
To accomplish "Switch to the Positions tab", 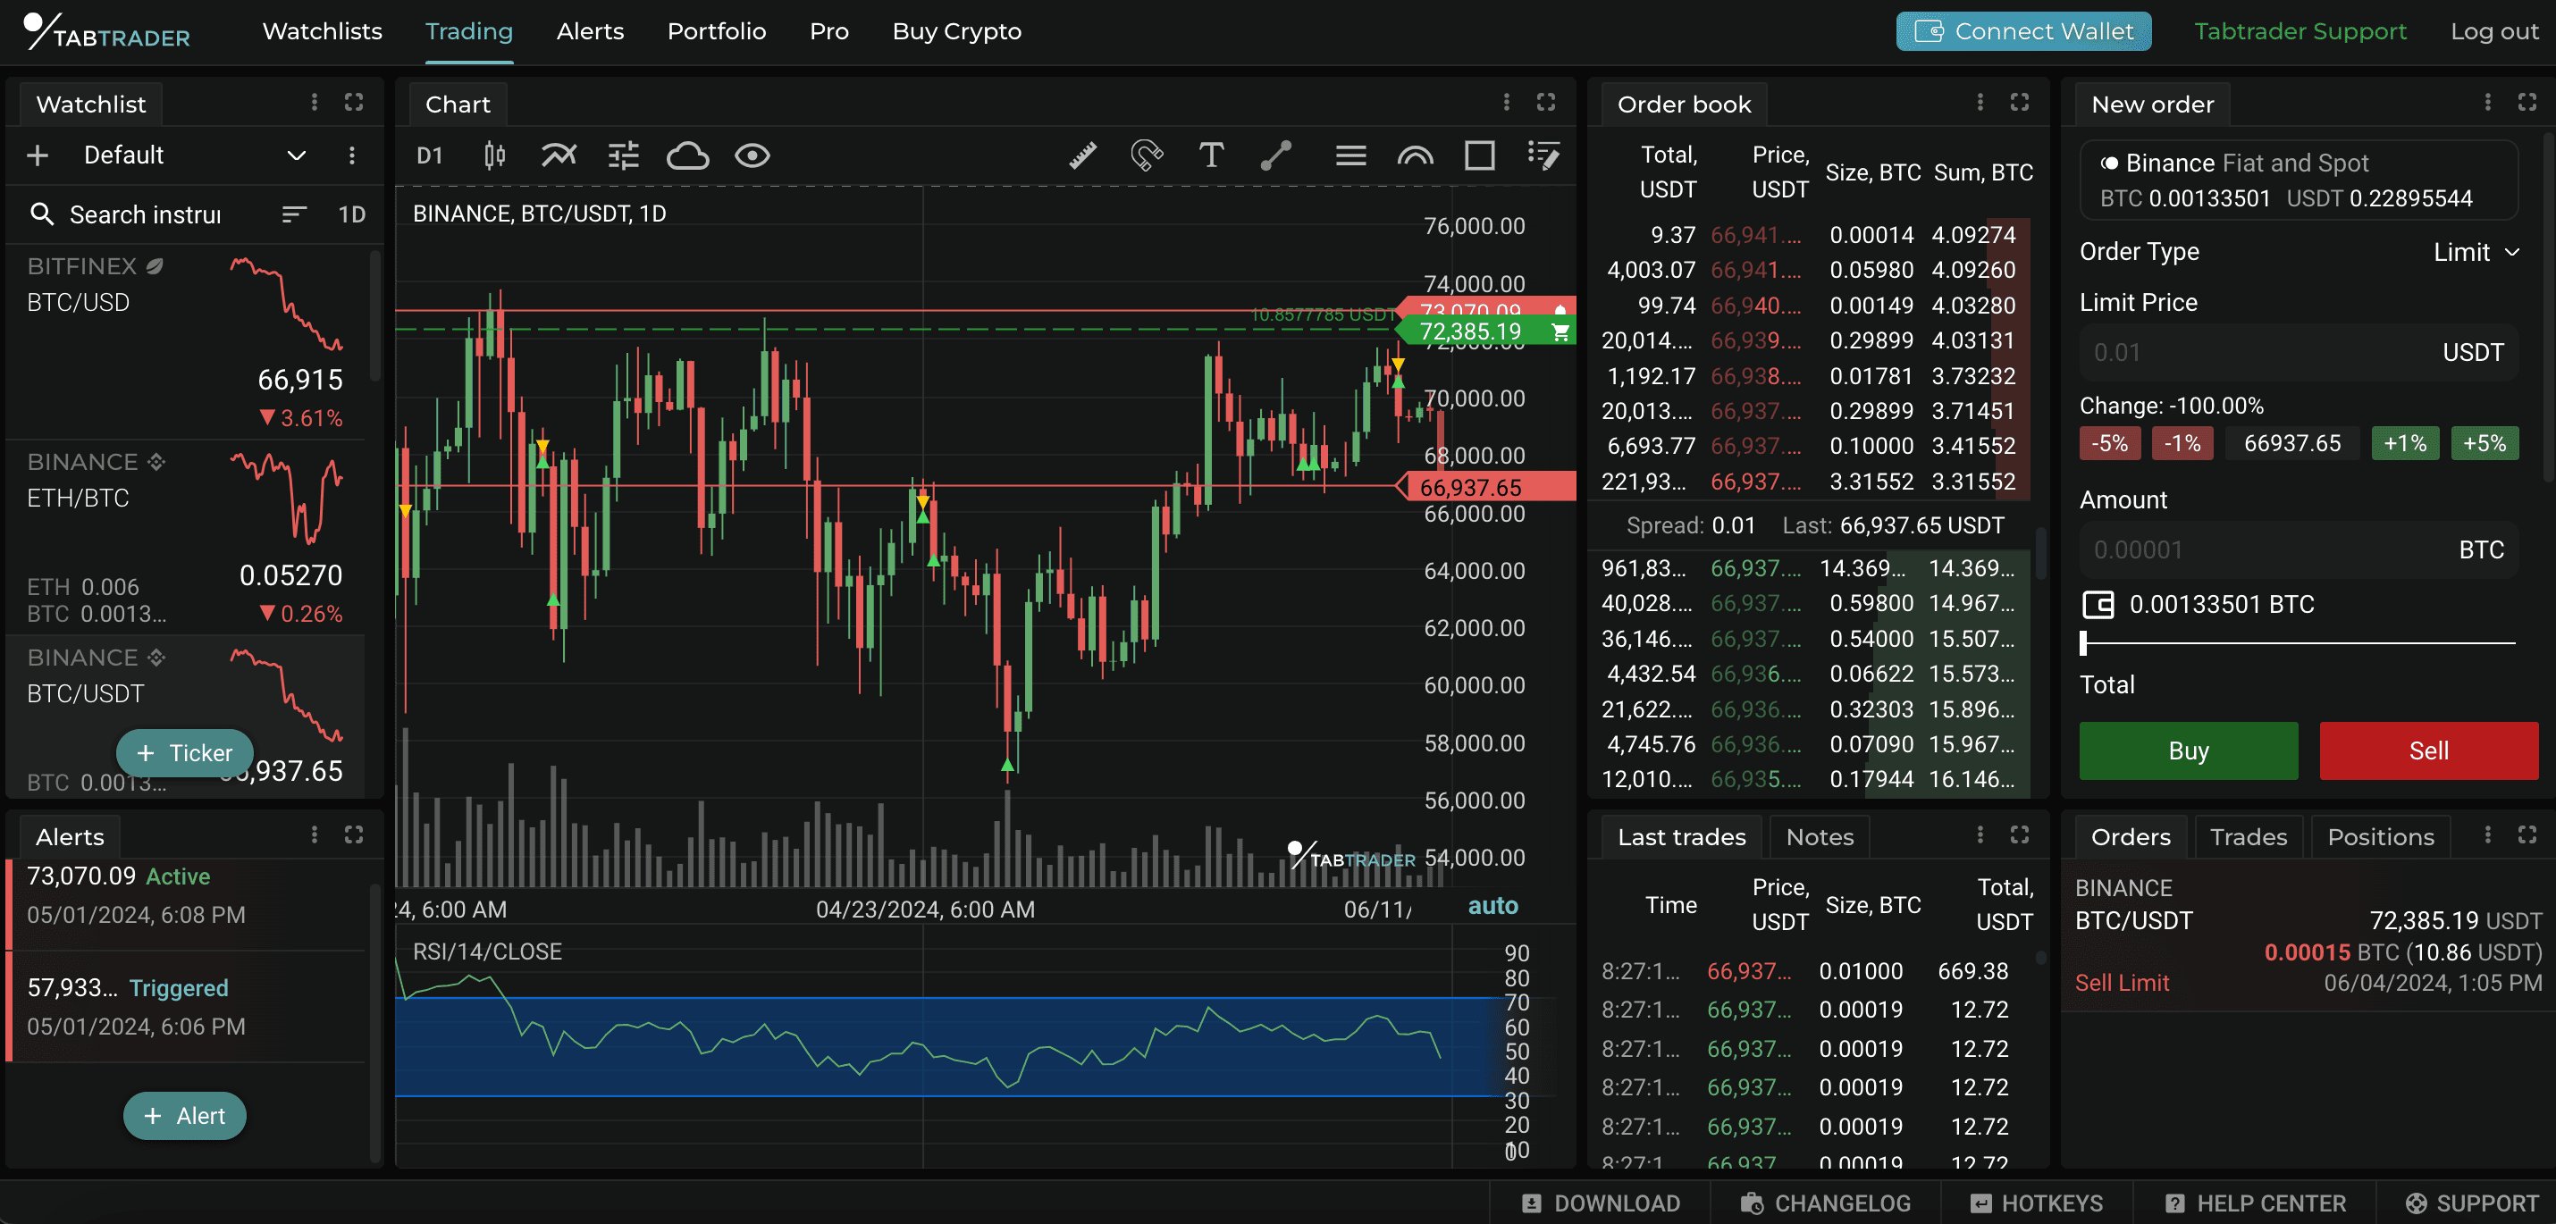I will [x=2380, y=837].
